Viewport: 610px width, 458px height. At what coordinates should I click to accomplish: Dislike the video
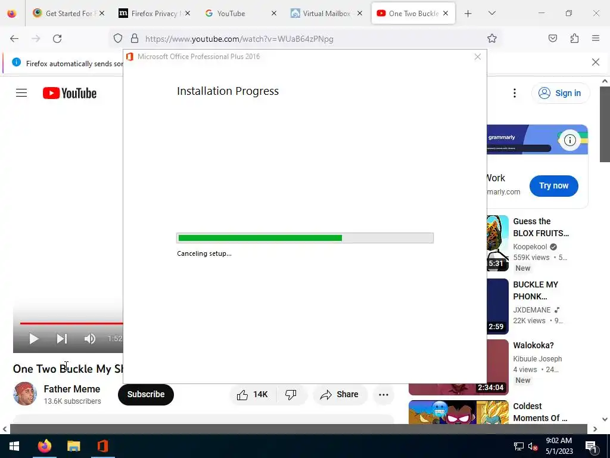(x=291, y=395)
